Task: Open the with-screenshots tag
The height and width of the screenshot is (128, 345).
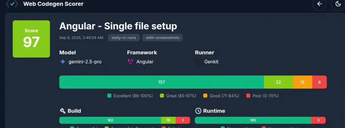Action: pos(162,38)
